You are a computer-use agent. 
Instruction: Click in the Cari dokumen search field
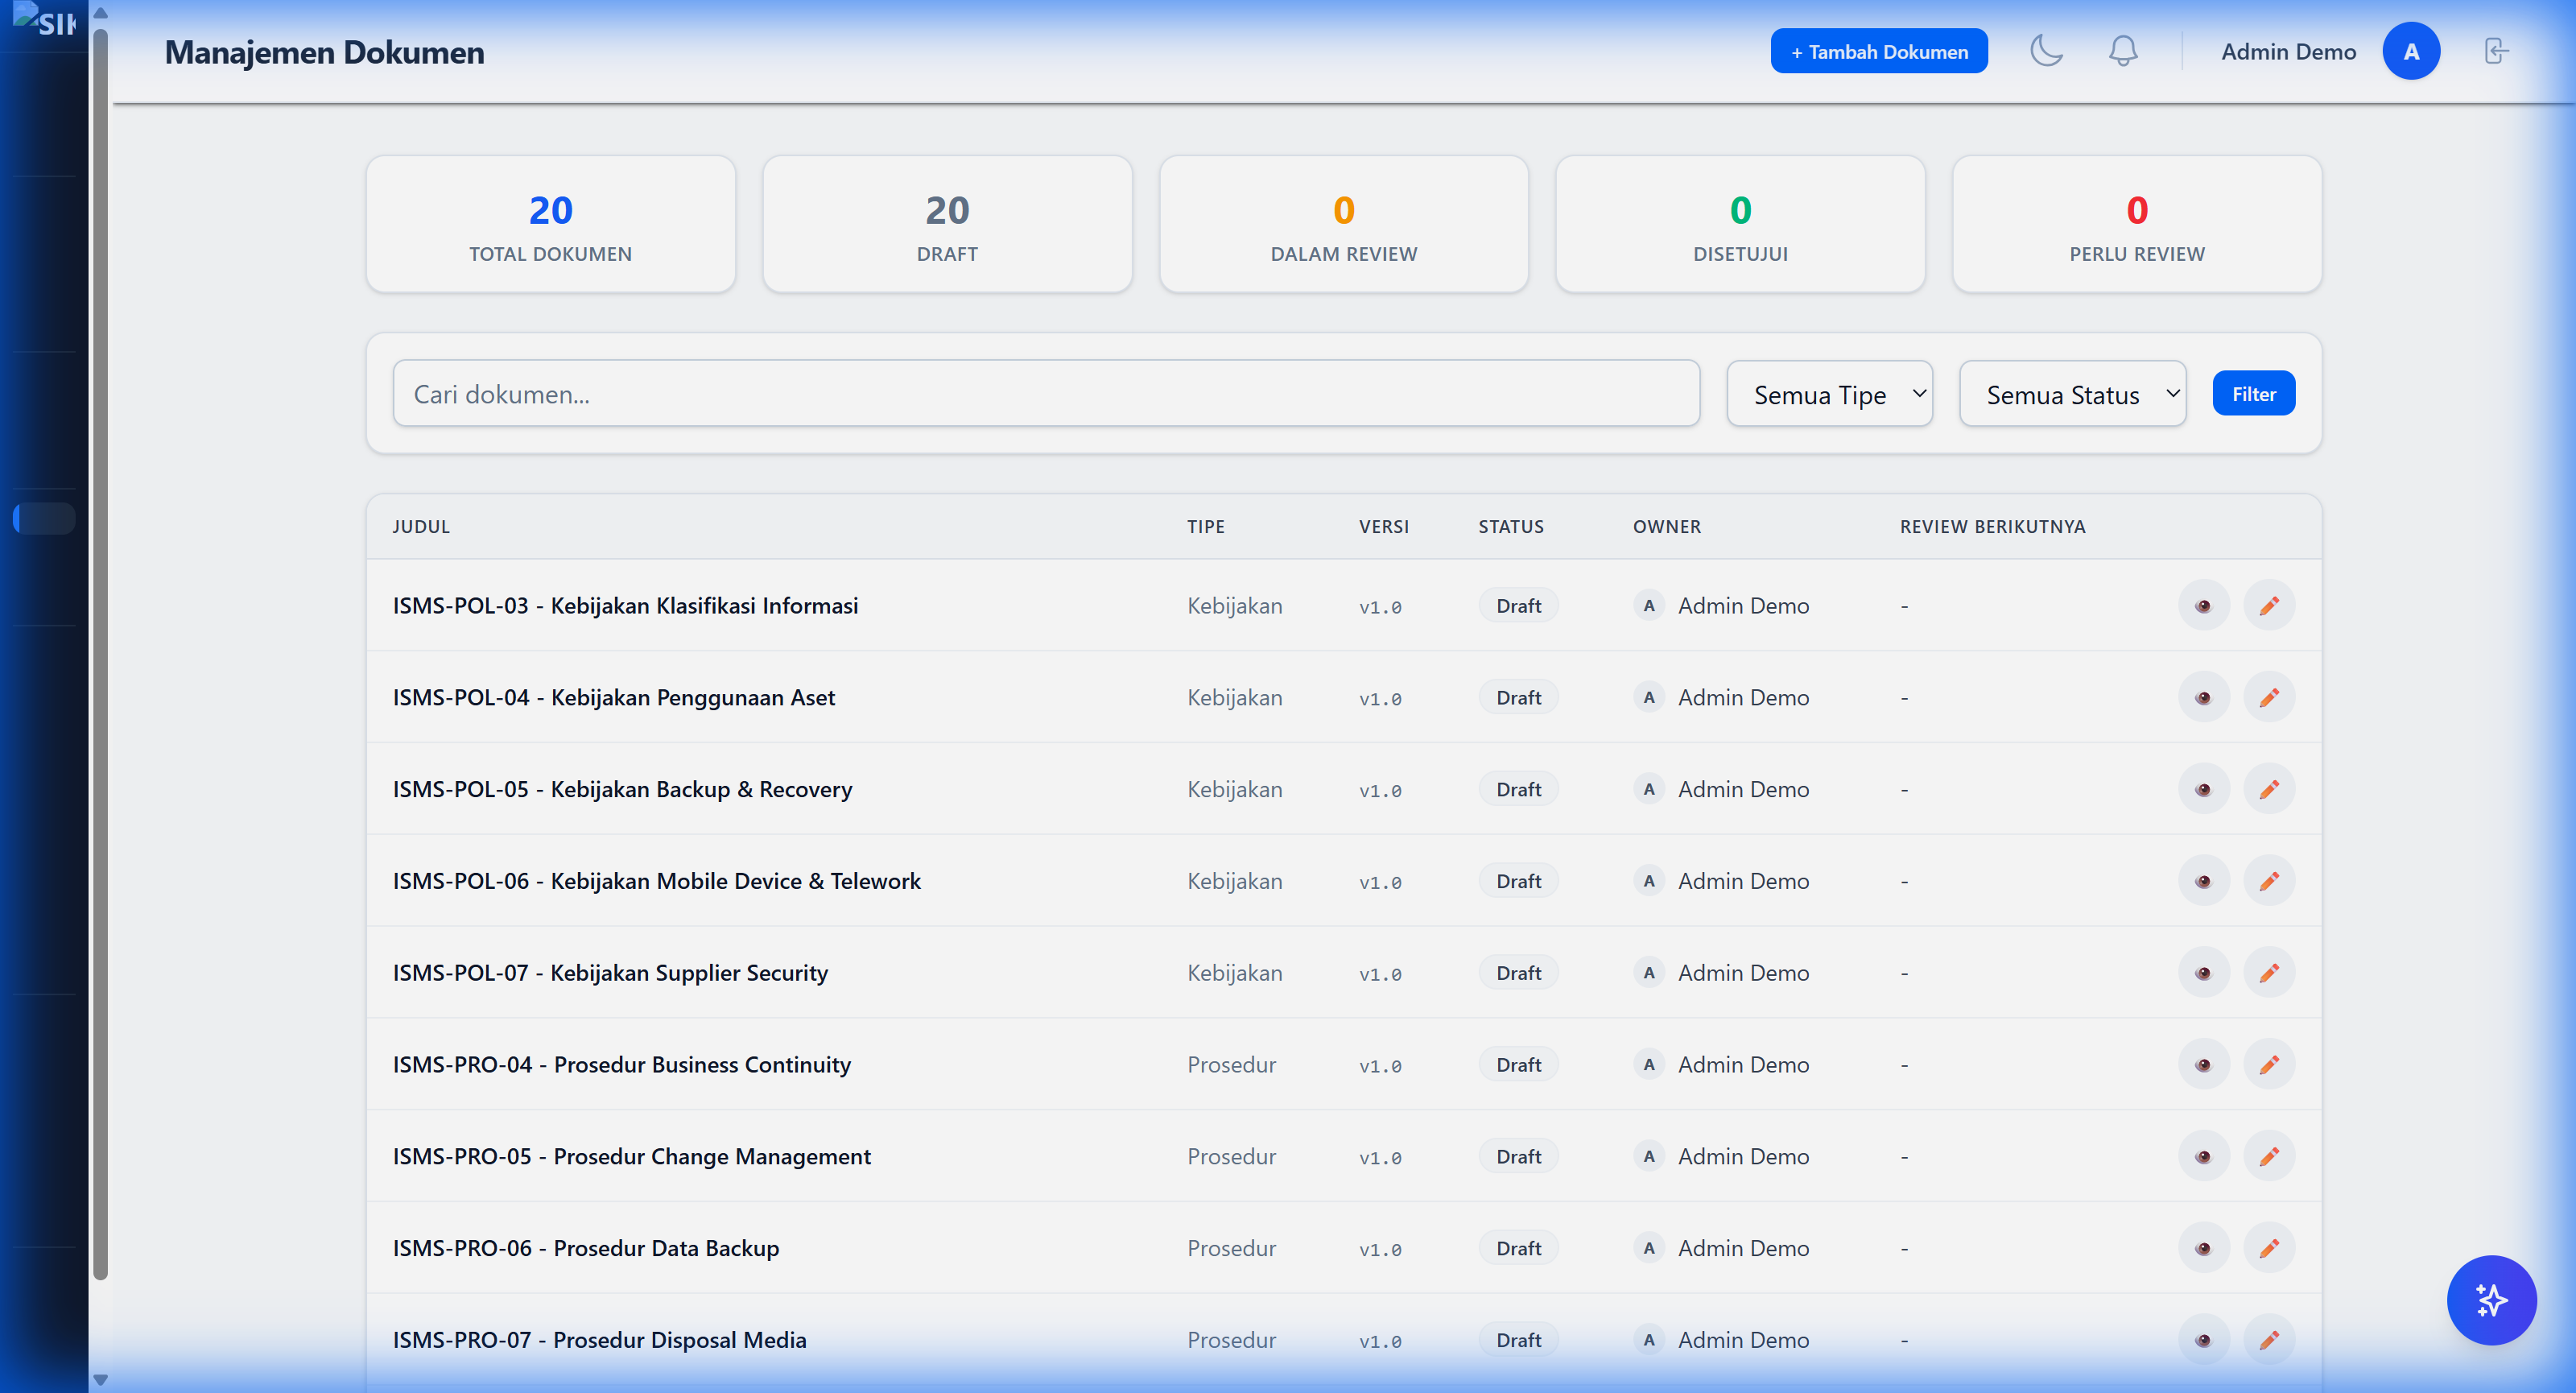pyautogui.click(x=1045, y=394)
